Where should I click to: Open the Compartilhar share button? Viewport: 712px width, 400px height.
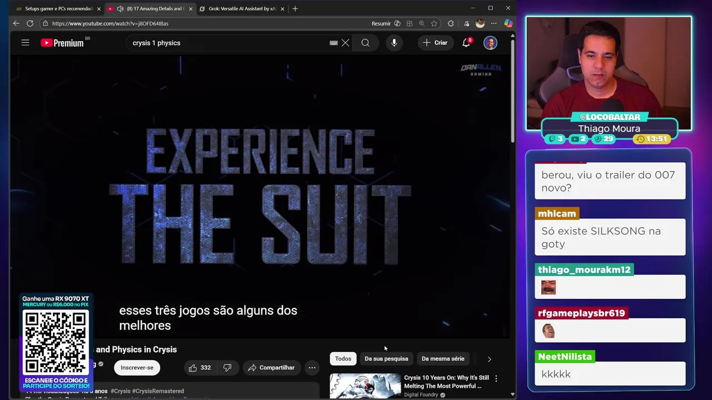[271, 368]
